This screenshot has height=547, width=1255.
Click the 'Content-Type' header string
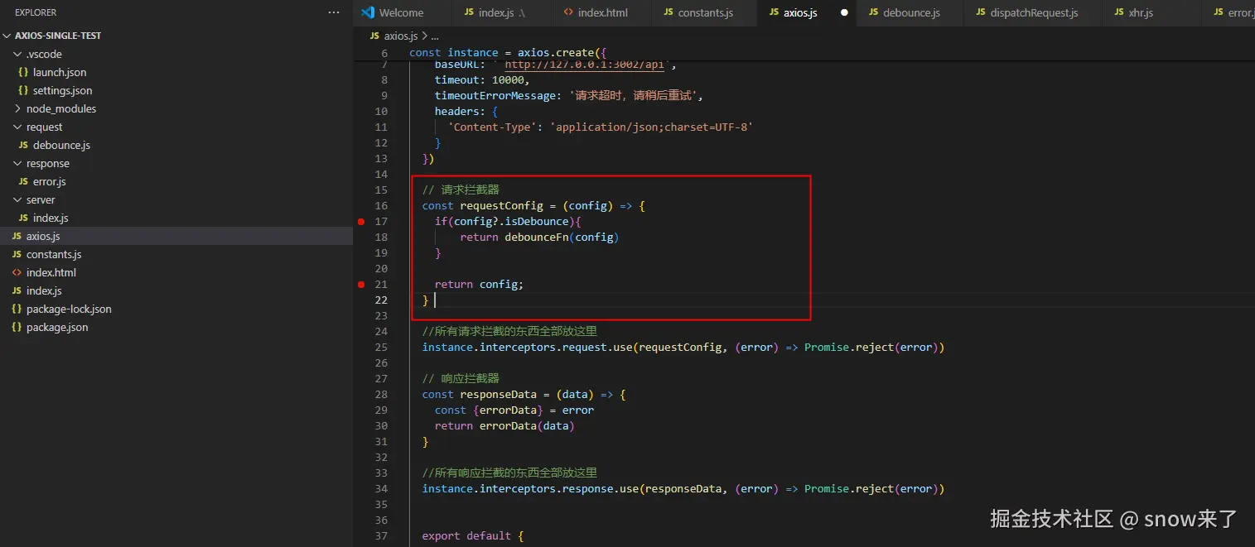(x=492, y=127)
